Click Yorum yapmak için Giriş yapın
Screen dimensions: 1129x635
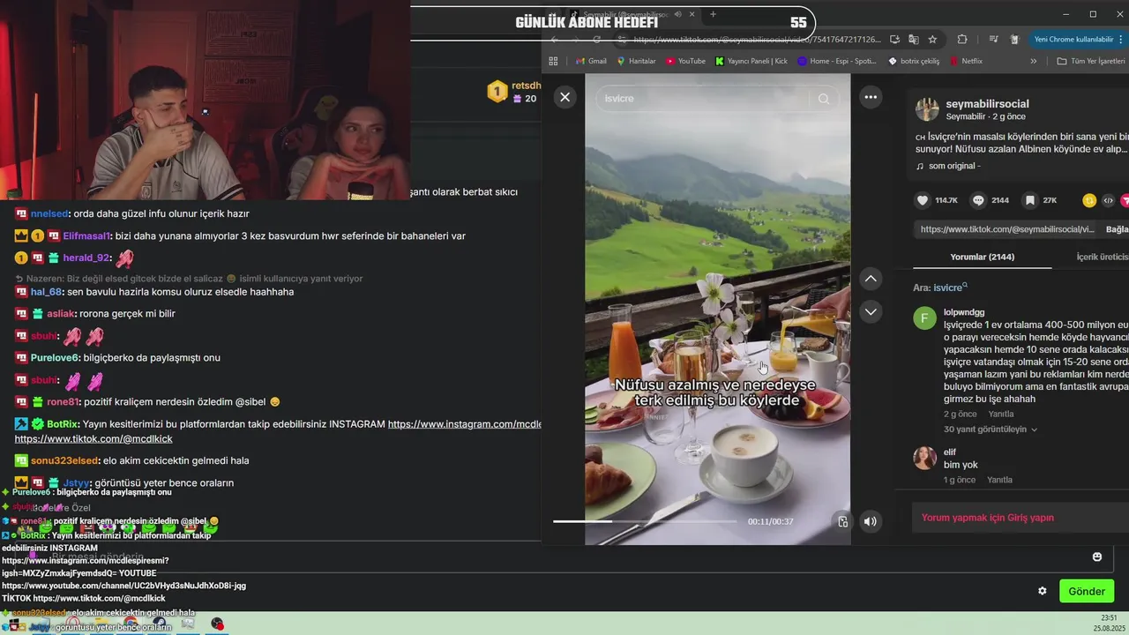point(988,518)
